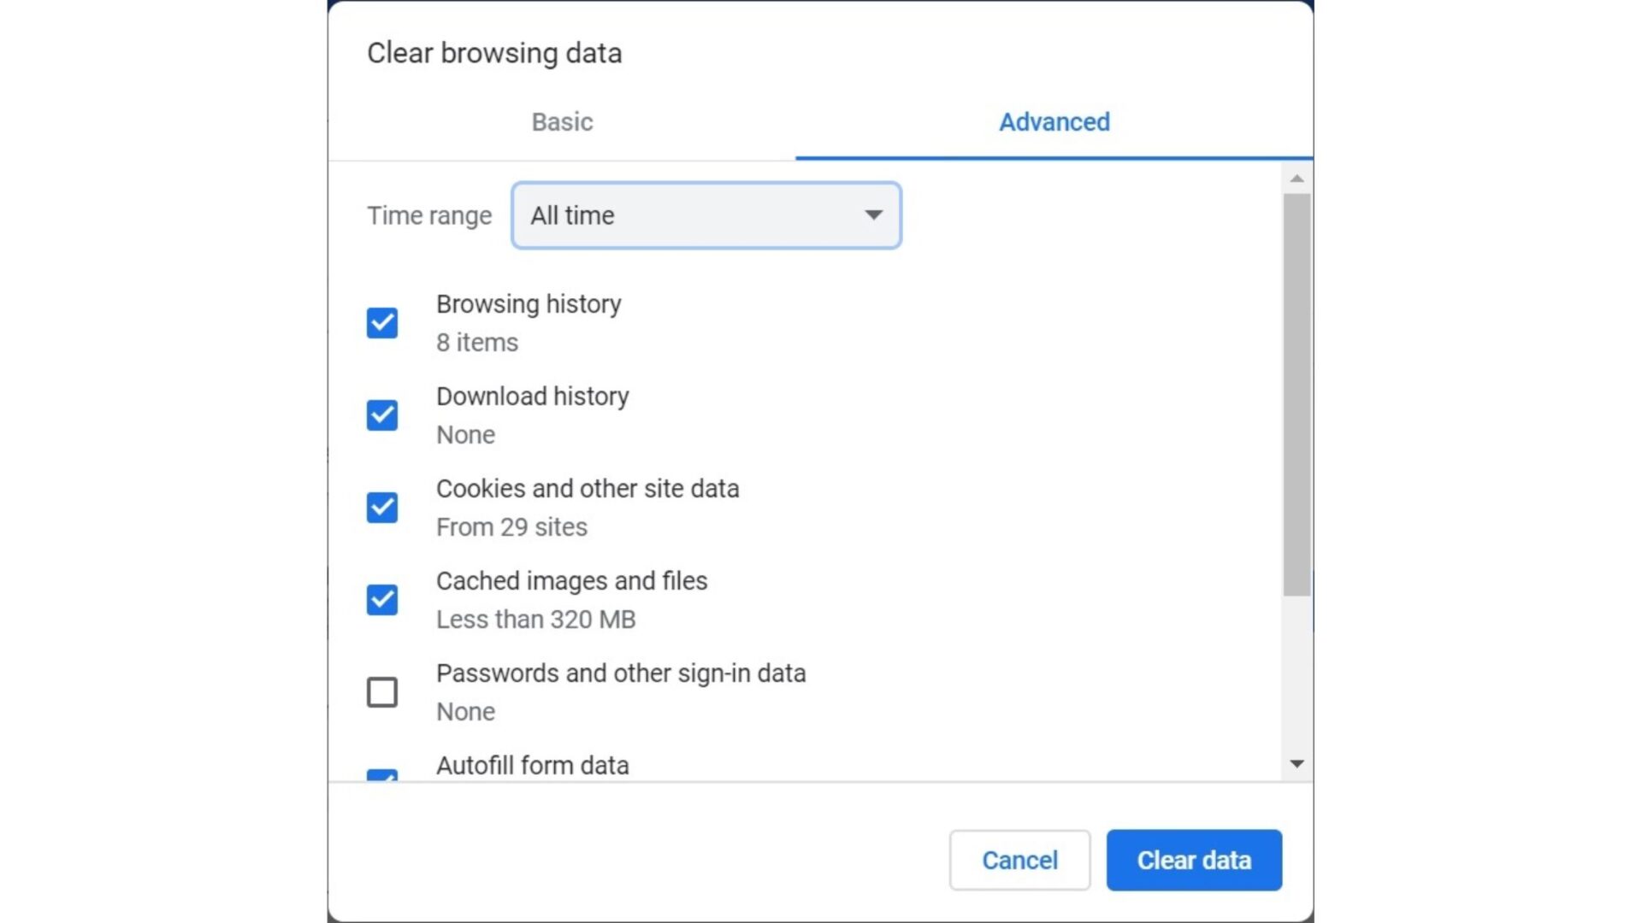1642x923 pixels.
Task: Select the Advanced tab
Action: pos(1054,122)
